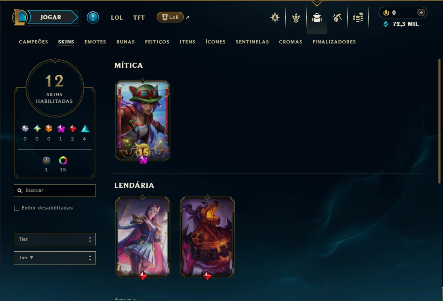
Task: Click the League of Legends logo
Action: (19, 17)
